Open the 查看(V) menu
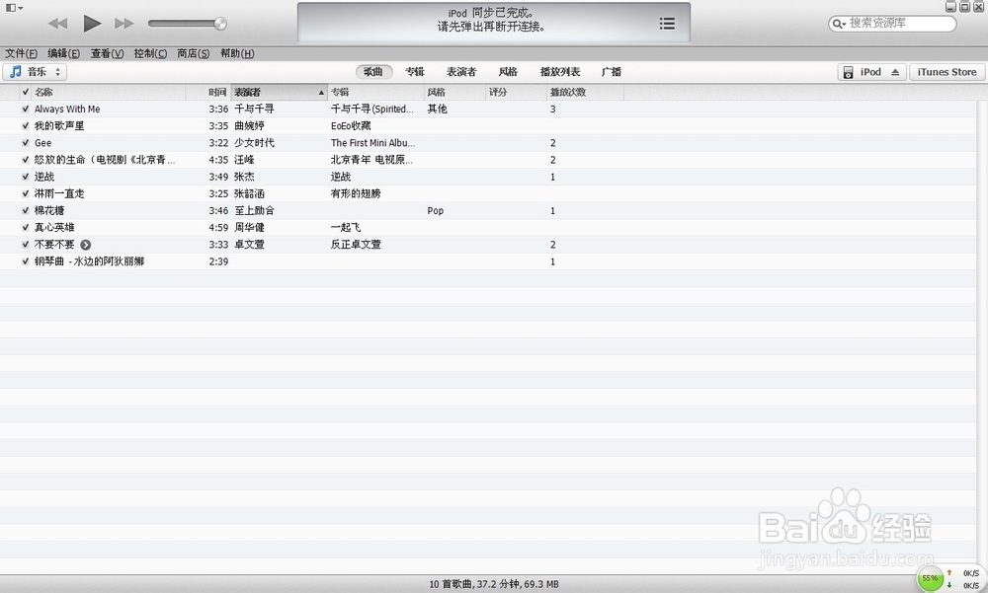This screenshot has height=593, width=988. click(107, 53)
